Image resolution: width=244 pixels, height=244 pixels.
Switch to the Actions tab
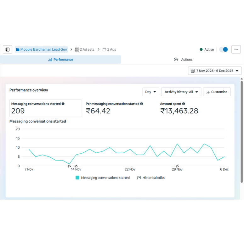click(x=183, y=60)
